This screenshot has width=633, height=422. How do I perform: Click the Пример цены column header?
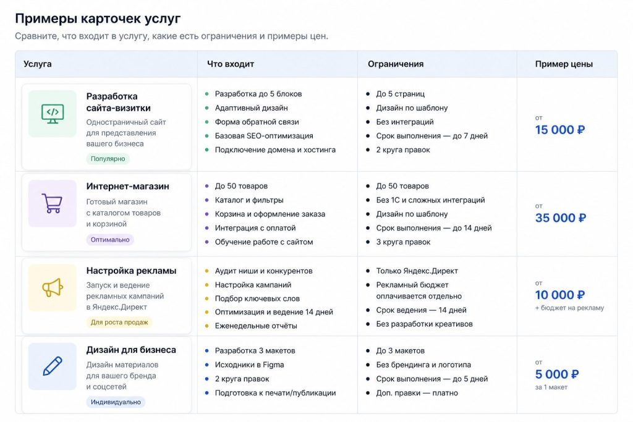[x=564, y=64]
